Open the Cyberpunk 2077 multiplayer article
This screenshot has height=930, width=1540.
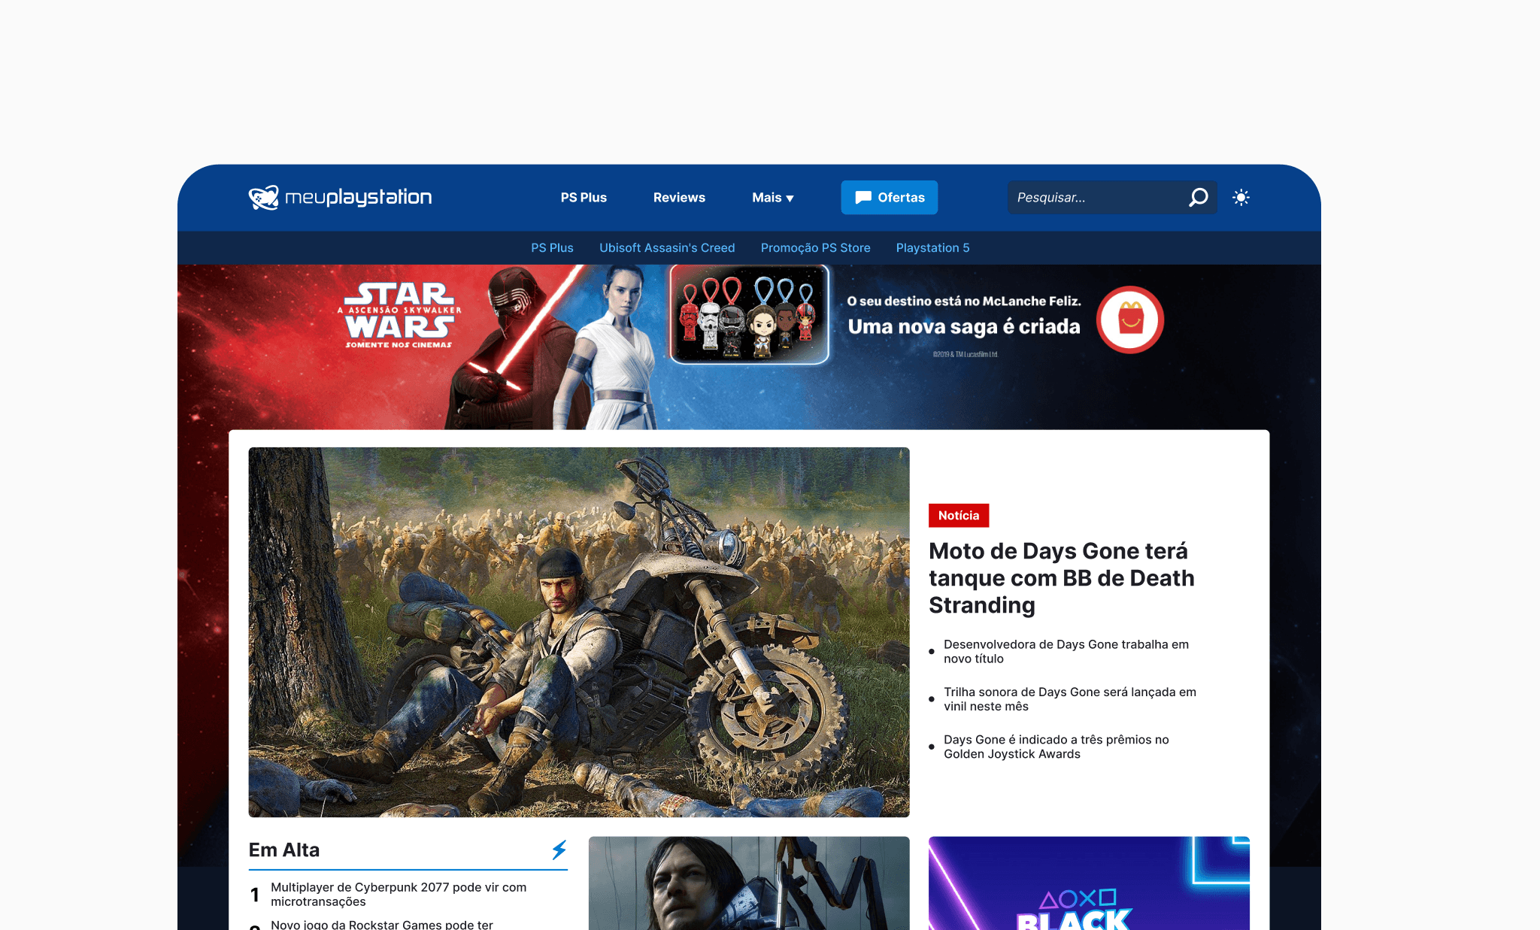(x=399, y=895)
